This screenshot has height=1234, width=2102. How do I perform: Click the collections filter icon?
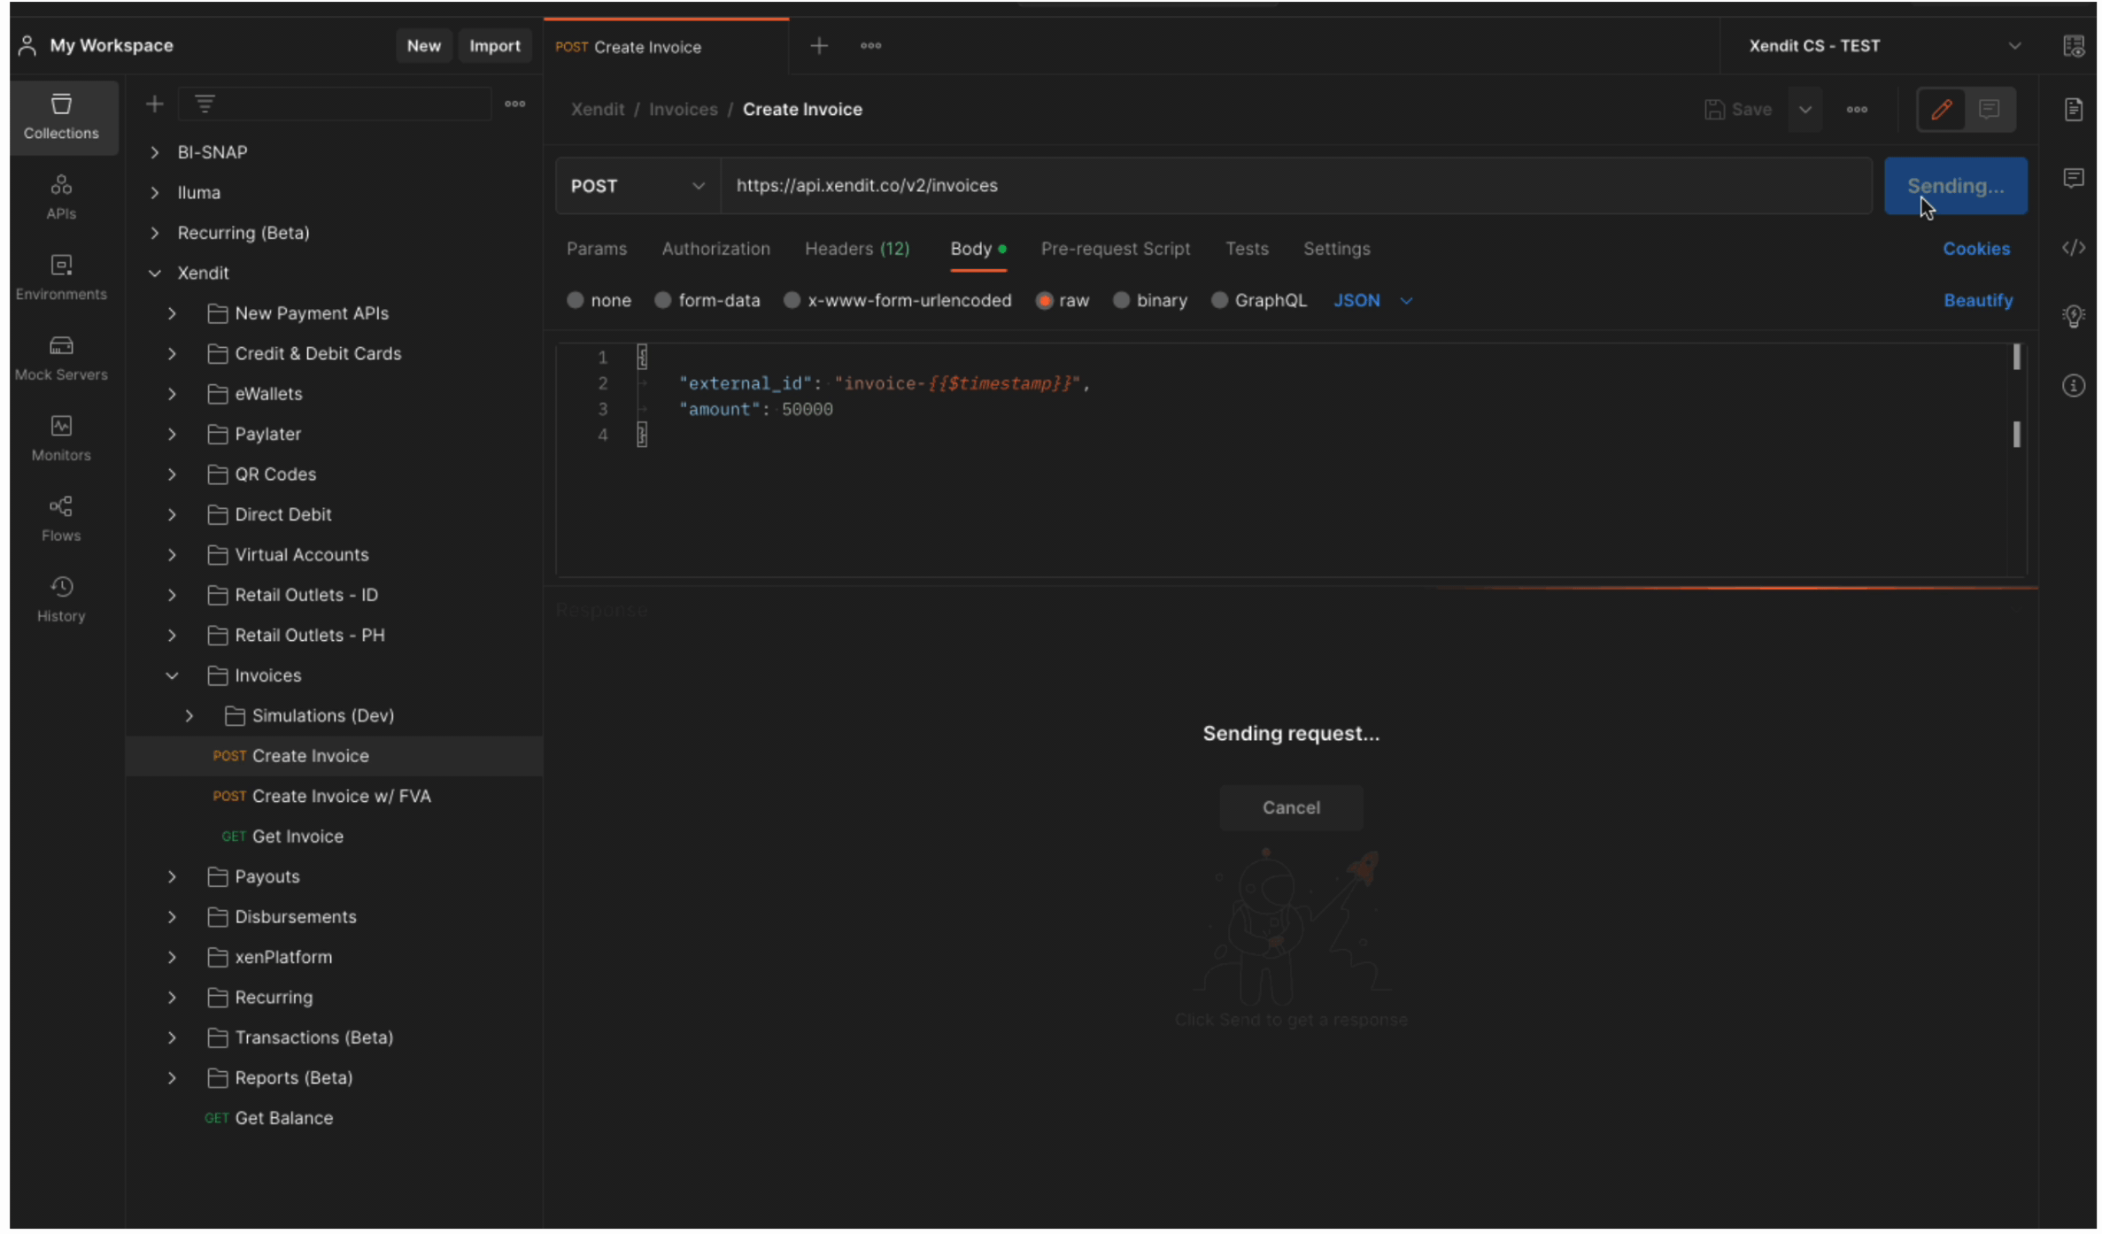(x=205, y=104)
